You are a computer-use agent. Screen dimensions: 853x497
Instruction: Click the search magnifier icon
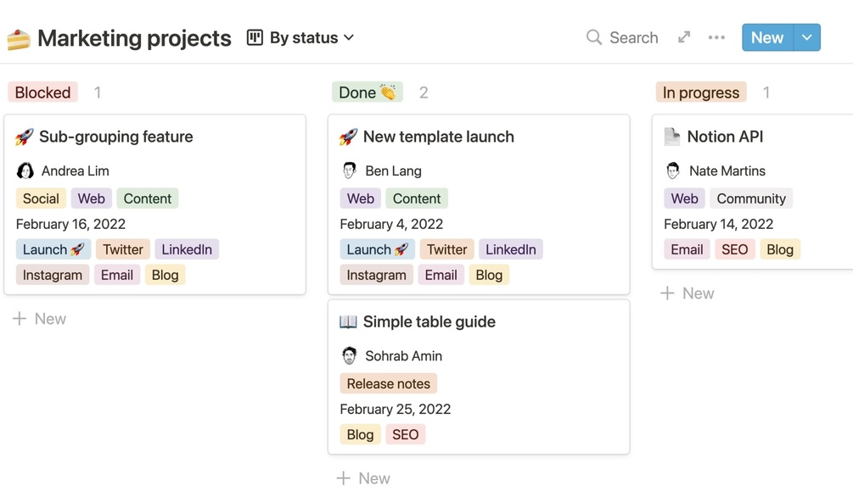pos(594,37)
